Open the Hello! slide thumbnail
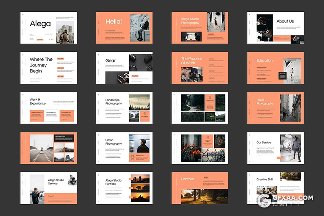 point(124,28)
